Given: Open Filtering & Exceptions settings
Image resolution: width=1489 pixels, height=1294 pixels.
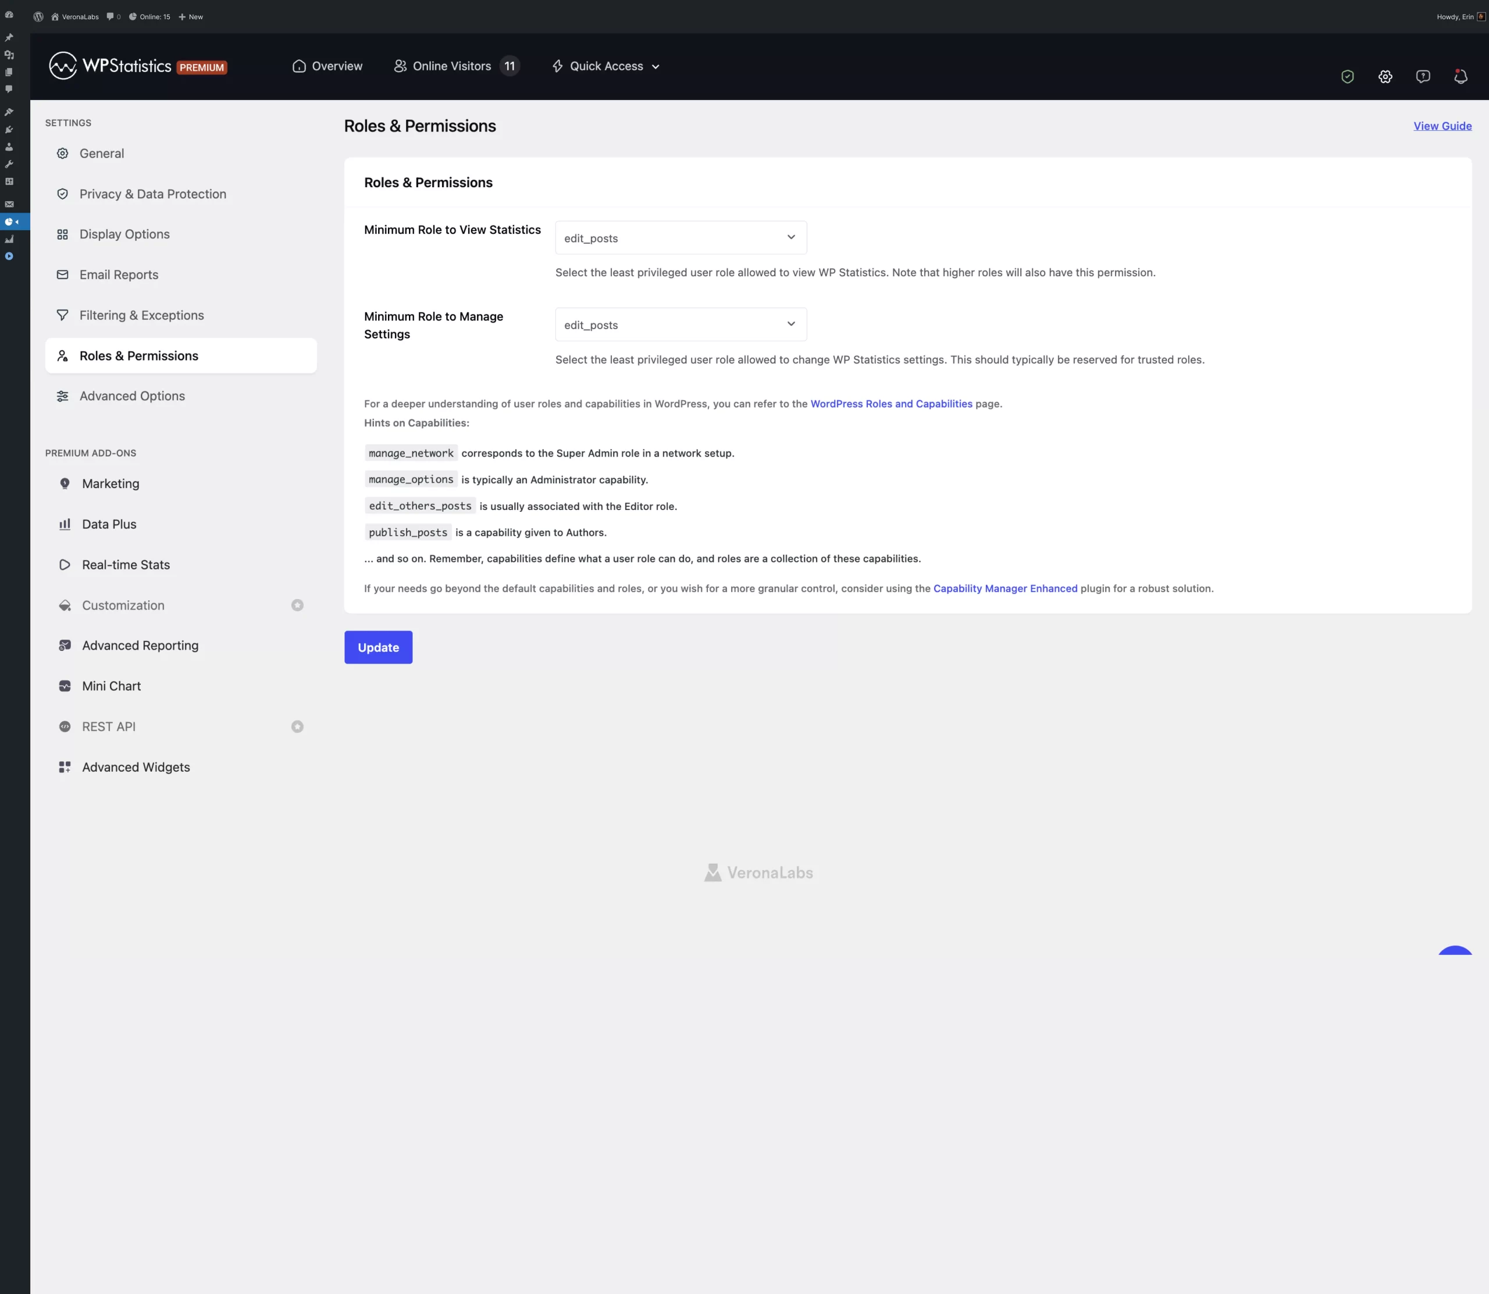Looking at the screenshot, I should pos(180,315).
